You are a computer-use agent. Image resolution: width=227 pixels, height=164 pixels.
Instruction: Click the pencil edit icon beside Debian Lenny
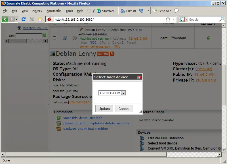[x=81, y=29]
